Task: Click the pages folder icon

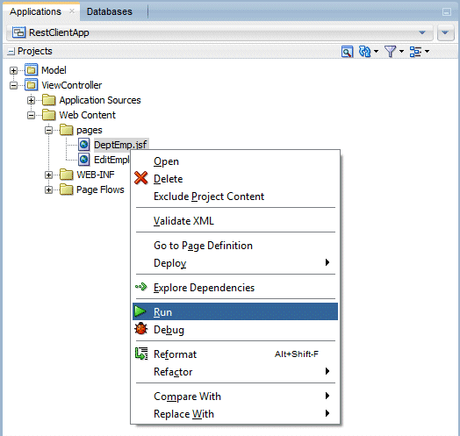Action: click(x=67, y=130)
